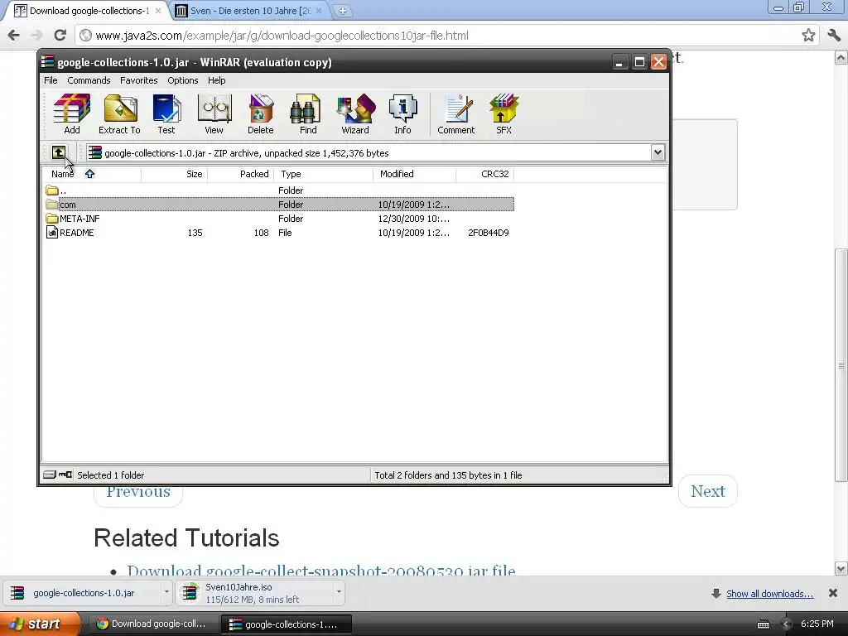Open Sven10Jahre.iso download options arrow
Image resolution: width=848 pixels, height=636 pixels.
click(339, 592)
